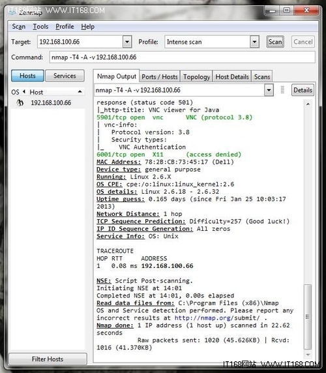Click the TRACEROUTE heading text
This screenshot has width=326, height=373.
115,251
